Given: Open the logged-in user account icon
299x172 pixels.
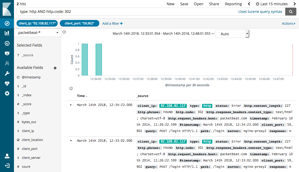Looking at the screenshot, I should (x=7, y=155).
